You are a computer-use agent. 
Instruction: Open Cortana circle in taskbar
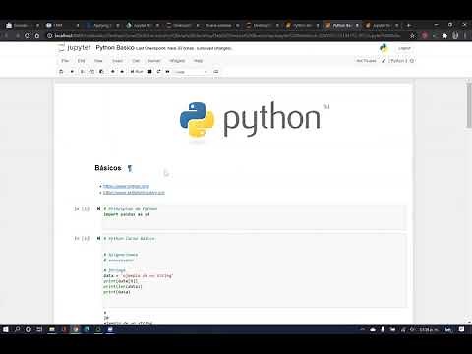tap(29, 329)
